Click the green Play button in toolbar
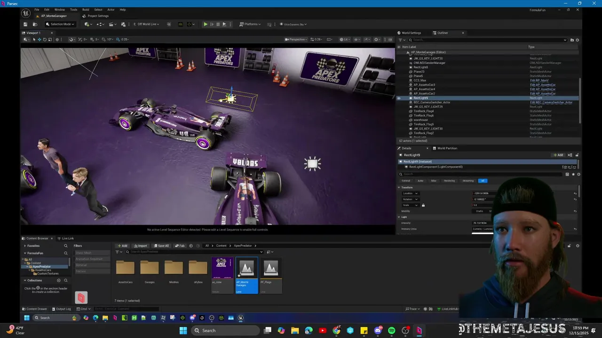Image resolution: width=602 pixels, height=338 pixels. pyautogui.click(x=206, y=24)
